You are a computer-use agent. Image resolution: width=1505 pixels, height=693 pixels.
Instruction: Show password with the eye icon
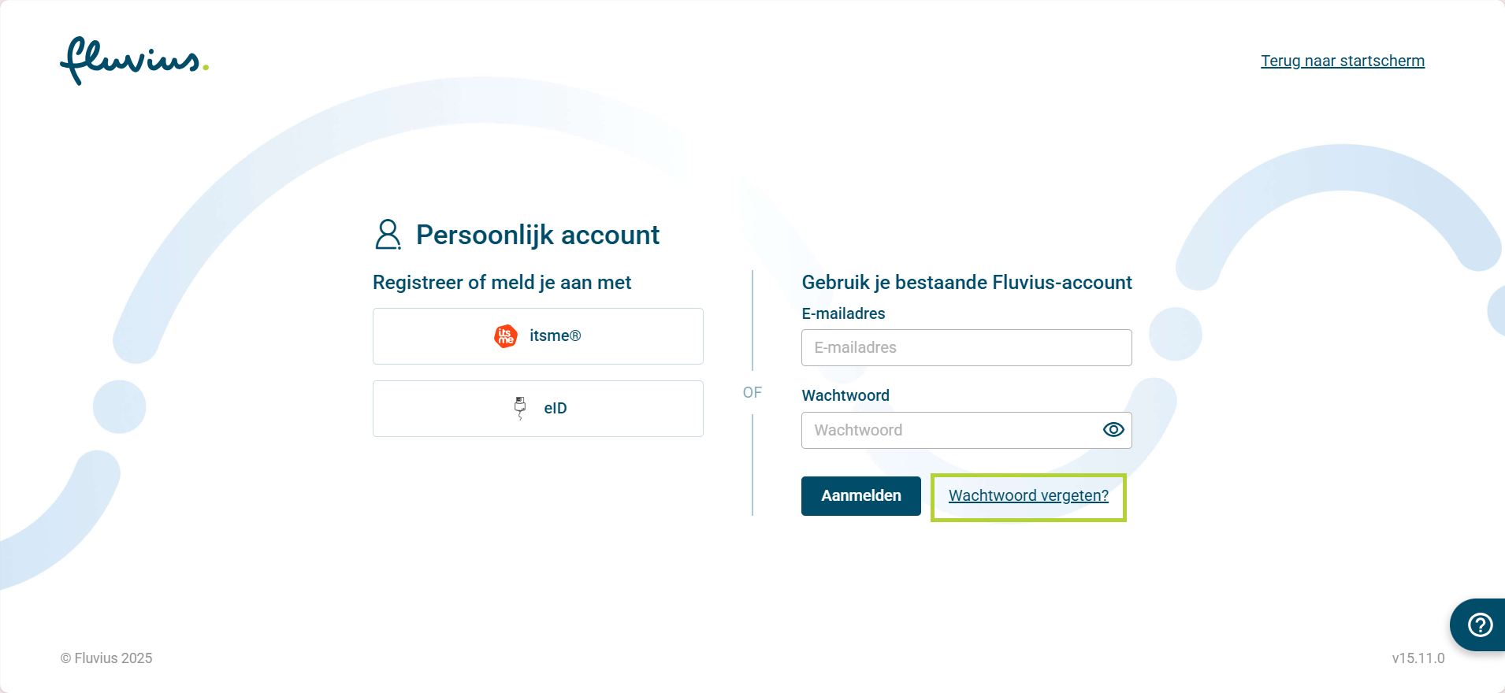tap(1113, 430)
